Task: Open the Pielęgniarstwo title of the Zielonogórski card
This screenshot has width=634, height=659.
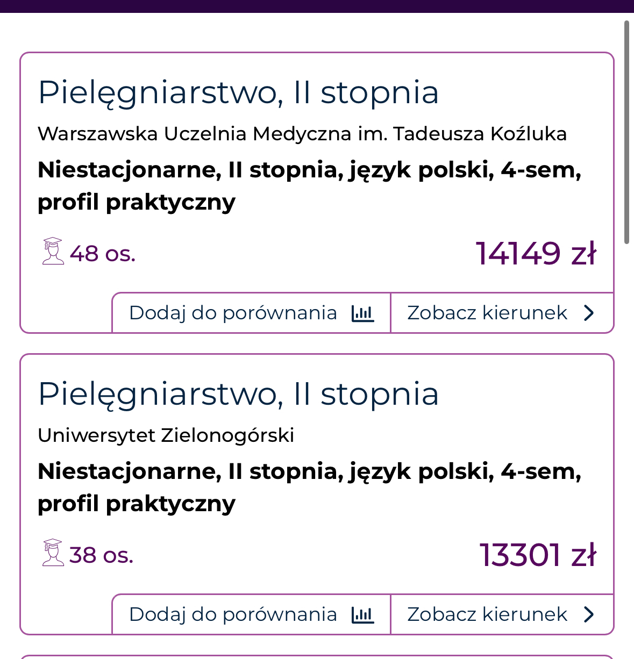Action: click(238, 394)
